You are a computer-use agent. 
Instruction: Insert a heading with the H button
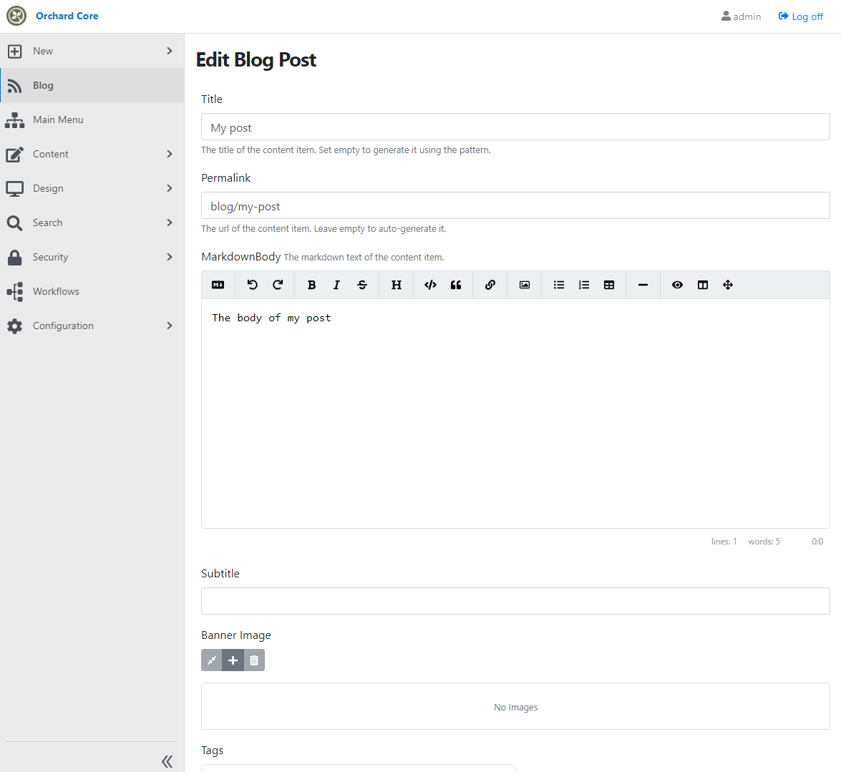(397, 285)
